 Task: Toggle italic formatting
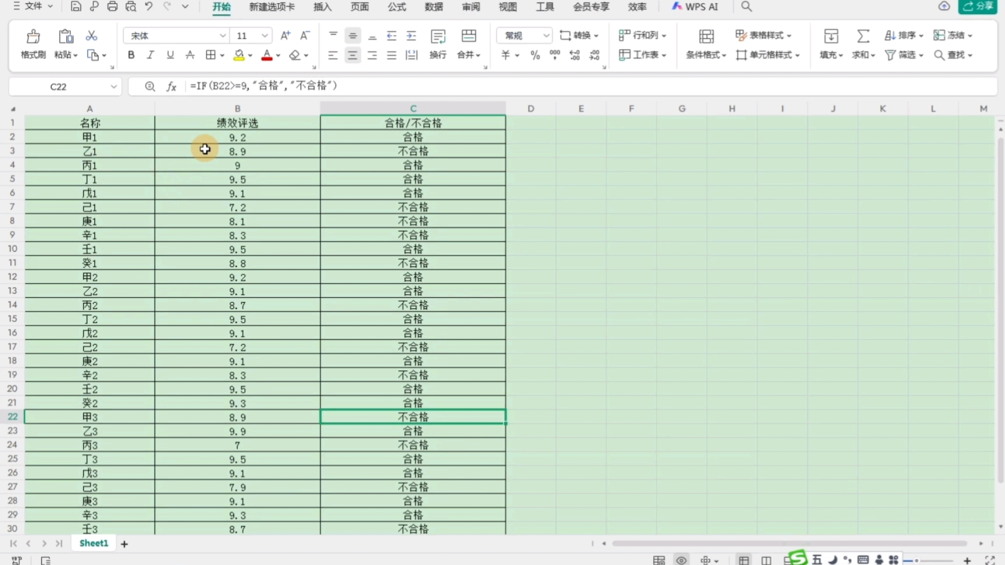(150, 55)
